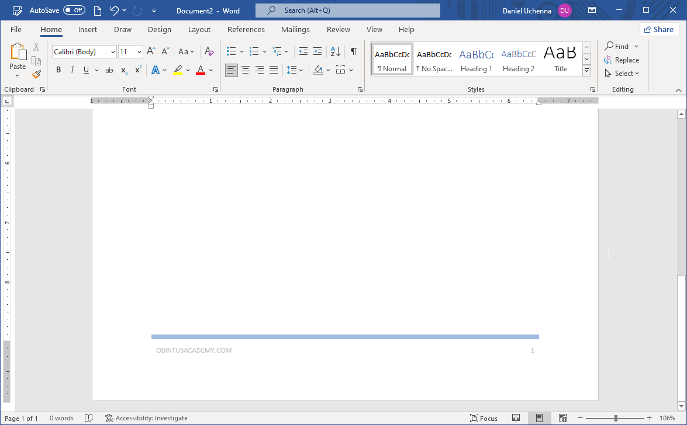The height and width of the screenshot is (425, 687).
Task: Click the word count in status bar
Action: coord(61,418)
